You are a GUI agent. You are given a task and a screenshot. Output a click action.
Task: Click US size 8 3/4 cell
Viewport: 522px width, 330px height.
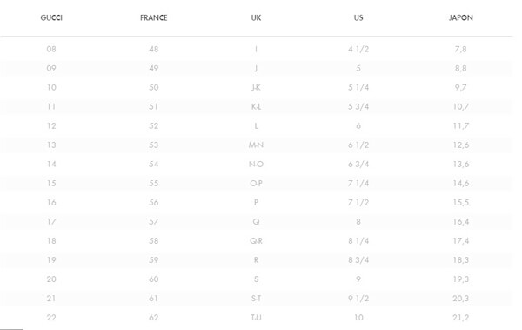[x=358, y=260]
